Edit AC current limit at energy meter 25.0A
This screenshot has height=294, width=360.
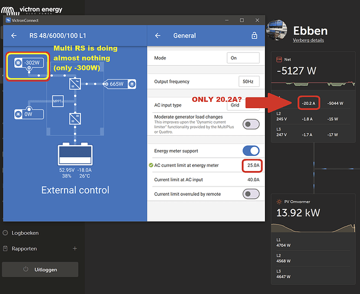(252, 165)
